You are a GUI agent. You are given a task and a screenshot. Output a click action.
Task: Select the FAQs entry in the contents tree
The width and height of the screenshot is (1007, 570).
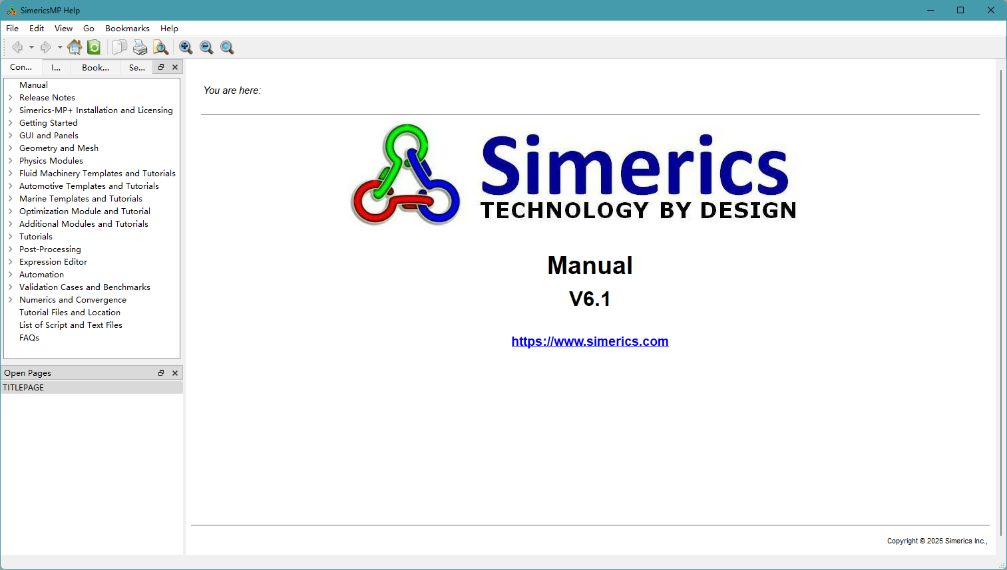pos(29,337)
